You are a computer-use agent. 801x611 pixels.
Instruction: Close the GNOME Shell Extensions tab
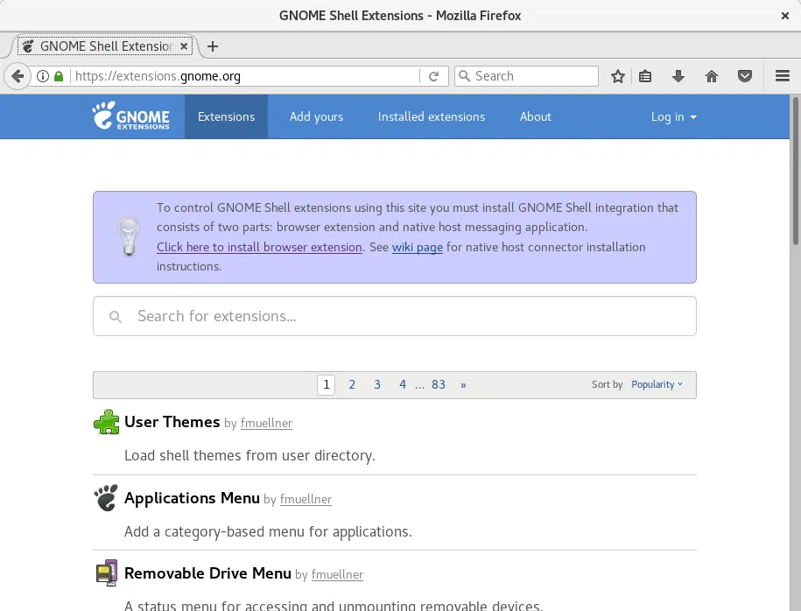[184, 46]
